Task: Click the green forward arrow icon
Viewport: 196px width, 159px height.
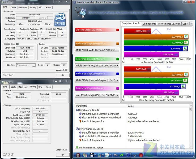Action: 121,155
